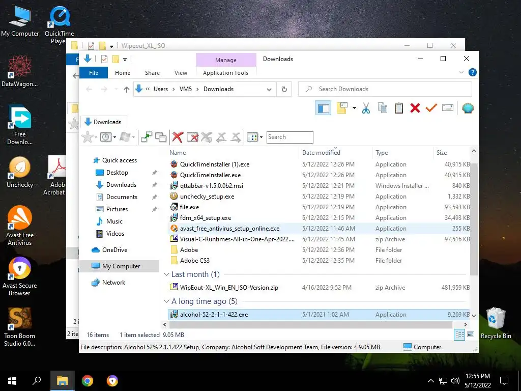Screen dimensions: 521x391
Task: Open Avast Free Antivirus desktop shortcut
Action: (20, 226)
